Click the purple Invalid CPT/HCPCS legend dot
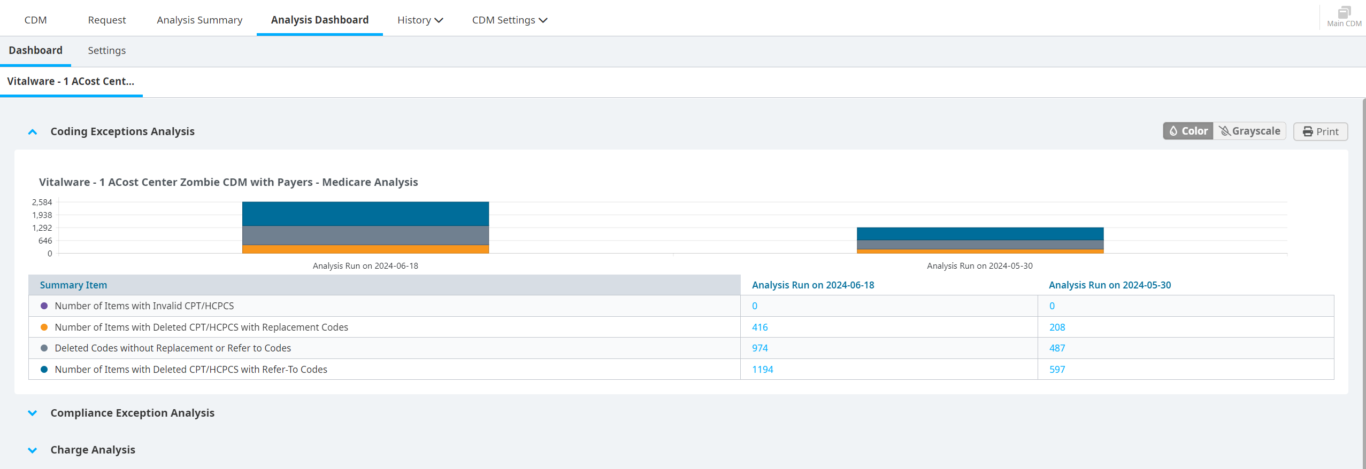This screenshot has width=1366, height=469. coord(44,306)
